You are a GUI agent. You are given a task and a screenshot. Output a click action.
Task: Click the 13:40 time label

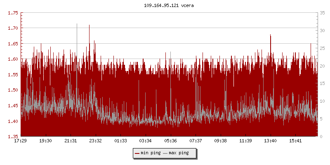(x=271, y=141)
